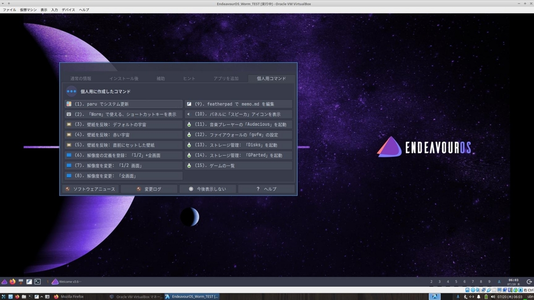The image size is (534, 300).
Task: Apply default space wallpaper with command (3)
Action: [x=123, y=124]
